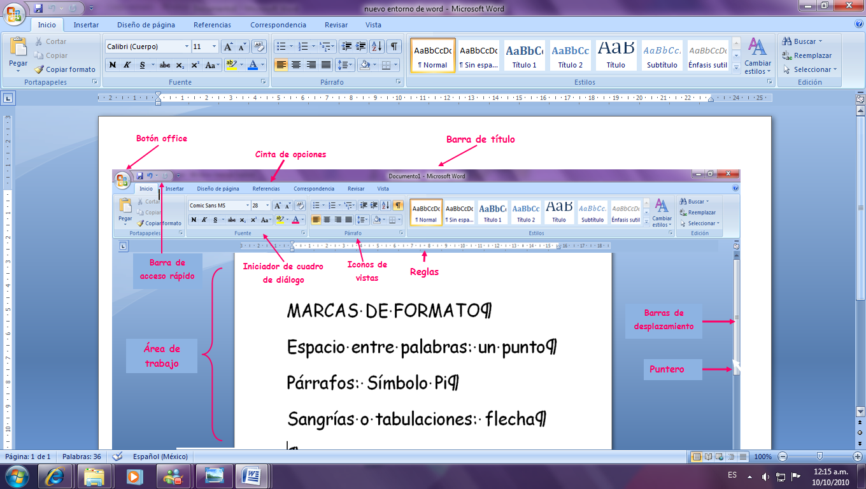866x489 pixels.
Task: Click shrink font (small A) beside size 11
Action: coord(242,46)
